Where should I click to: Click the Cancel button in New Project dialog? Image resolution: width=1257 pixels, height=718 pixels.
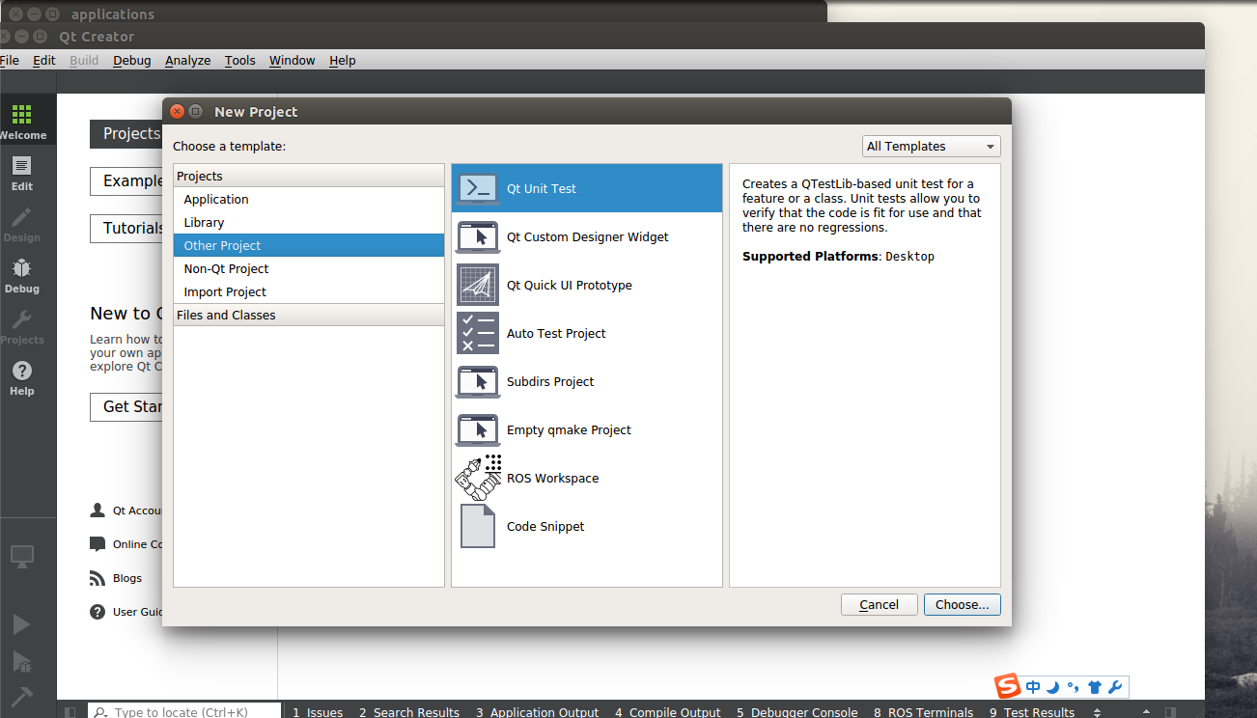pyautogui.click(x=880, y=604)
